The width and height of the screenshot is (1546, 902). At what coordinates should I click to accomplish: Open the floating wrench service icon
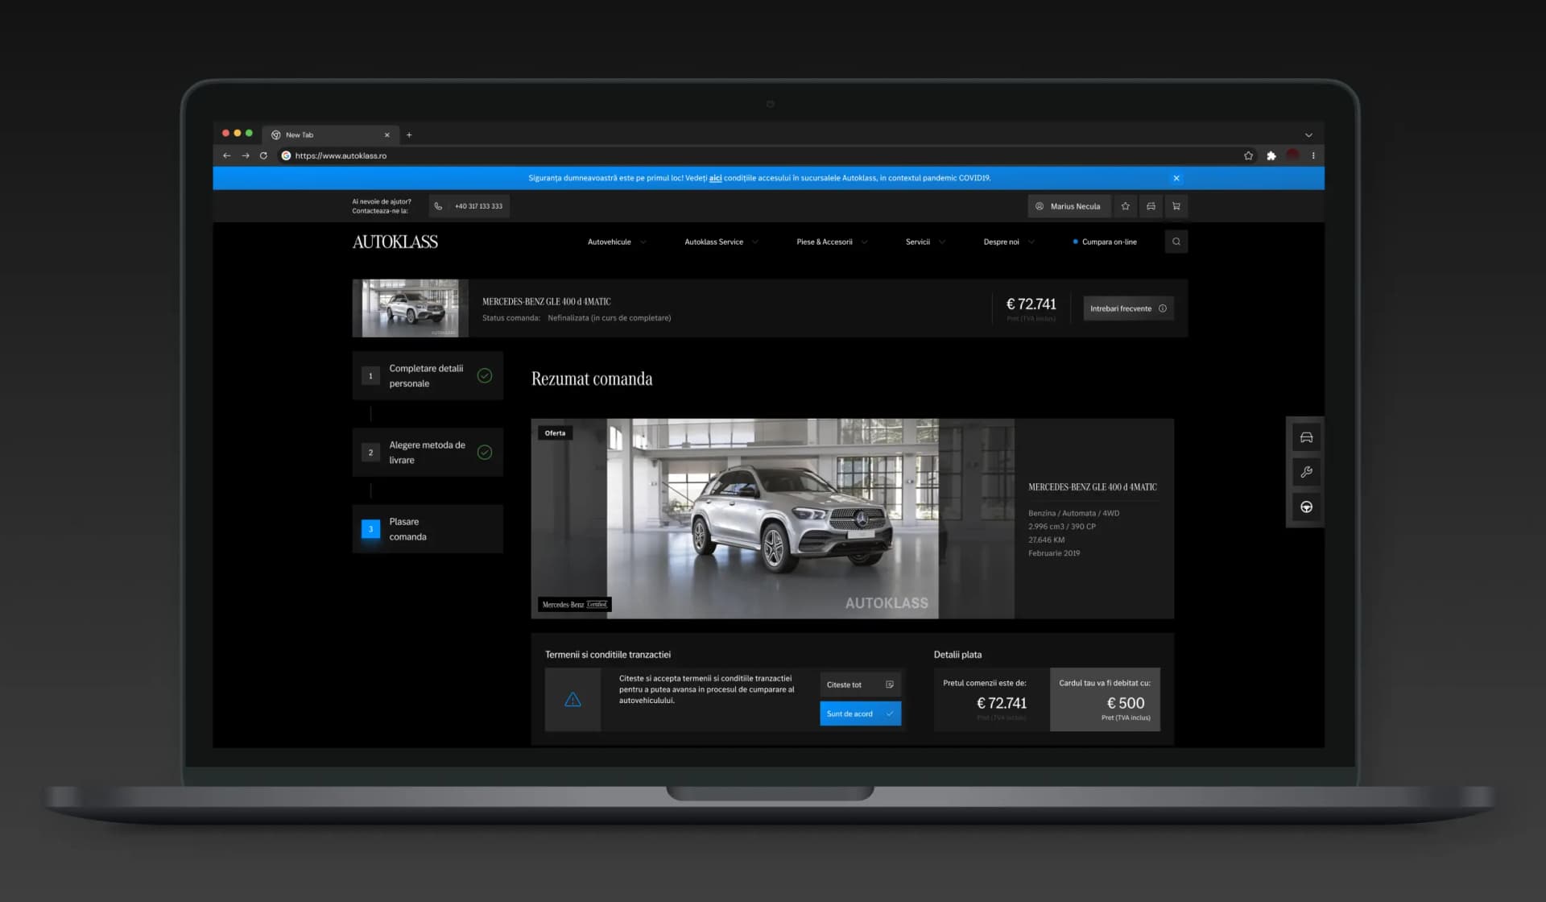(1306, 472)
